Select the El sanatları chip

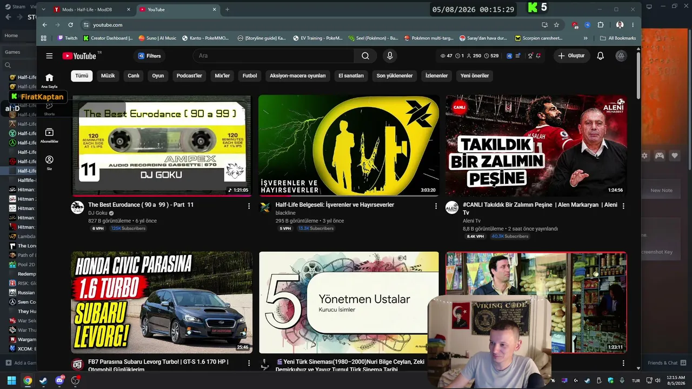tap(351, 76)
